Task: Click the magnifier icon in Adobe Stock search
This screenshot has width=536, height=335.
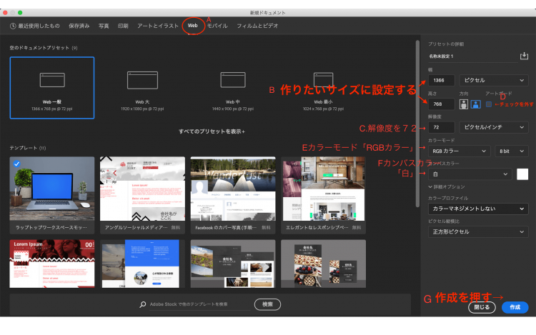Action: (143, 304)
